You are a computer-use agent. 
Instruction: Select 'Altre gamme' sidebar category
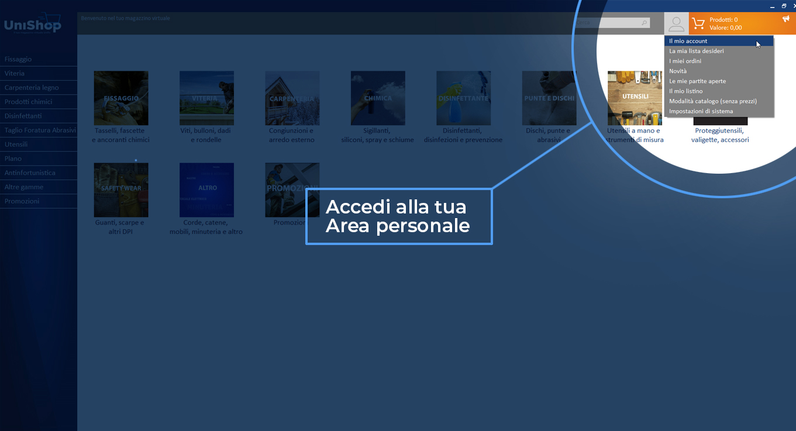(x=39, y=187)
